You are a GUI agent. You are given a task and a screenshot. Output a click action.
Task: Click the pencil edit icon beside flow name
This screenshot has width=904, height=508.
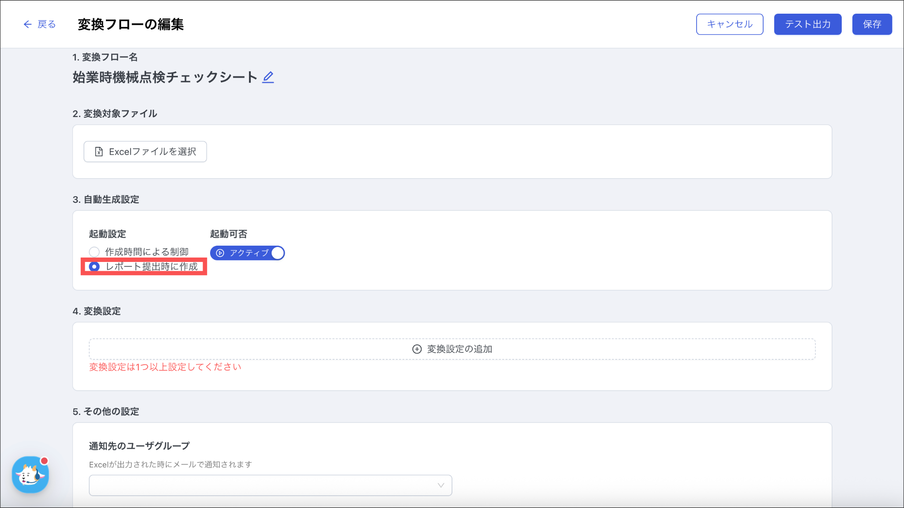[268, 77]
